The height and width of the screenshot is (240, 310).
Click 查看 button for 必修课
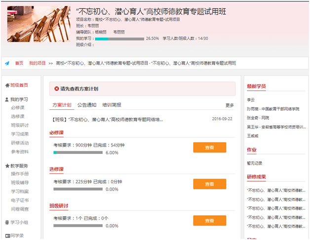pyautogui.click(x=209, y=147)
